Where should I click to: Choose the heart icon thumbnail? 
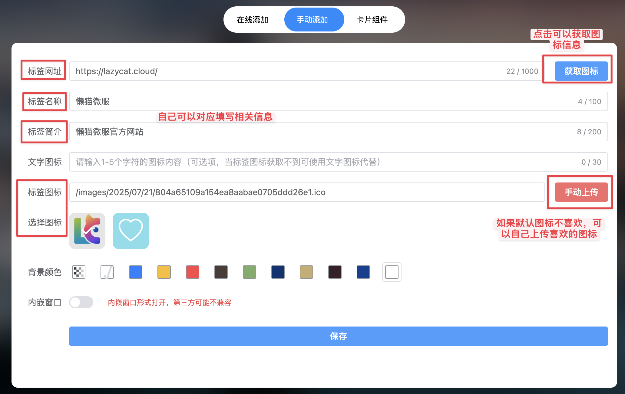tap(131, 231)
